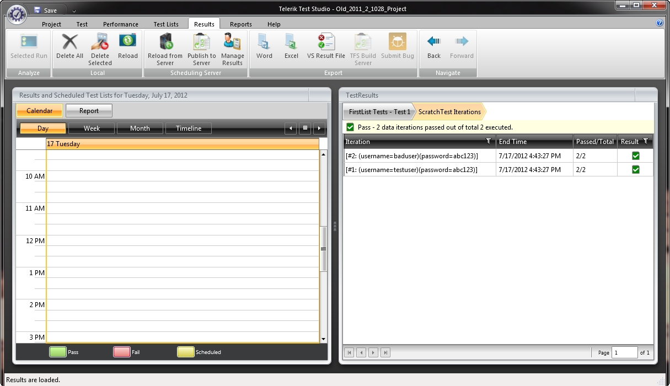Open Manage Results on scheduling server
670x386 pixels.
[232, 42]
